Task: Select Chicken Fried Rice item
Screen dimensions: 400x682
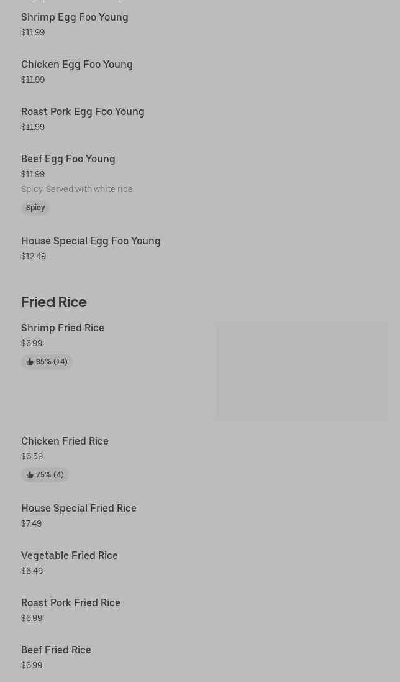Action: pos(65,441)
